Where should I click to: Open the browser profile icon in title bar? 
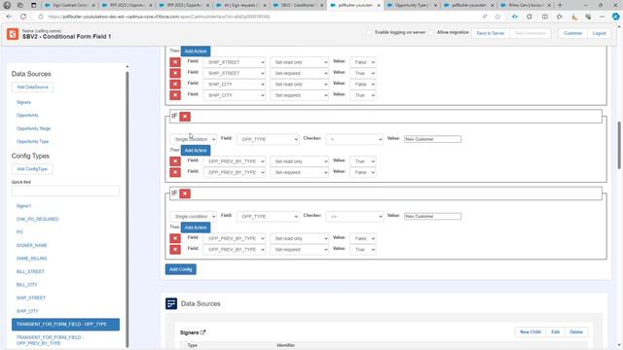pos(7,5)
